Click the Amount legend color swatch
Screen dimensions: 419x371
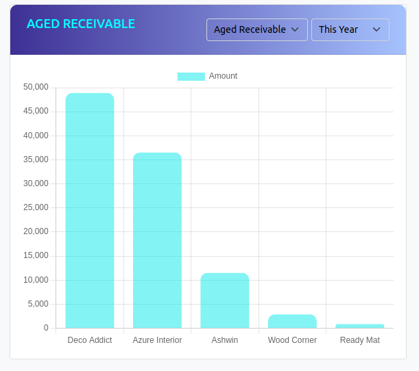(191, 76)
